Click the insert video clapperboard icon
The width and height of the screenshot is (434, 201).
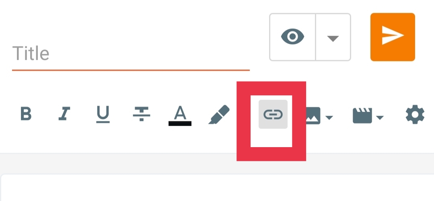tap(362, 115)
